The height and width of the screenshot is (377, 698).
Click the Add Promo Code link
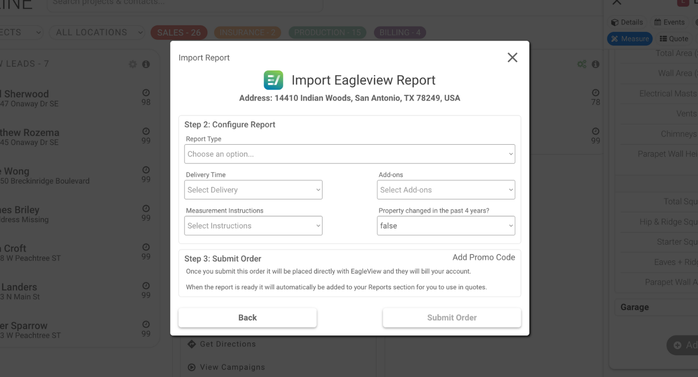pos(483,257)
